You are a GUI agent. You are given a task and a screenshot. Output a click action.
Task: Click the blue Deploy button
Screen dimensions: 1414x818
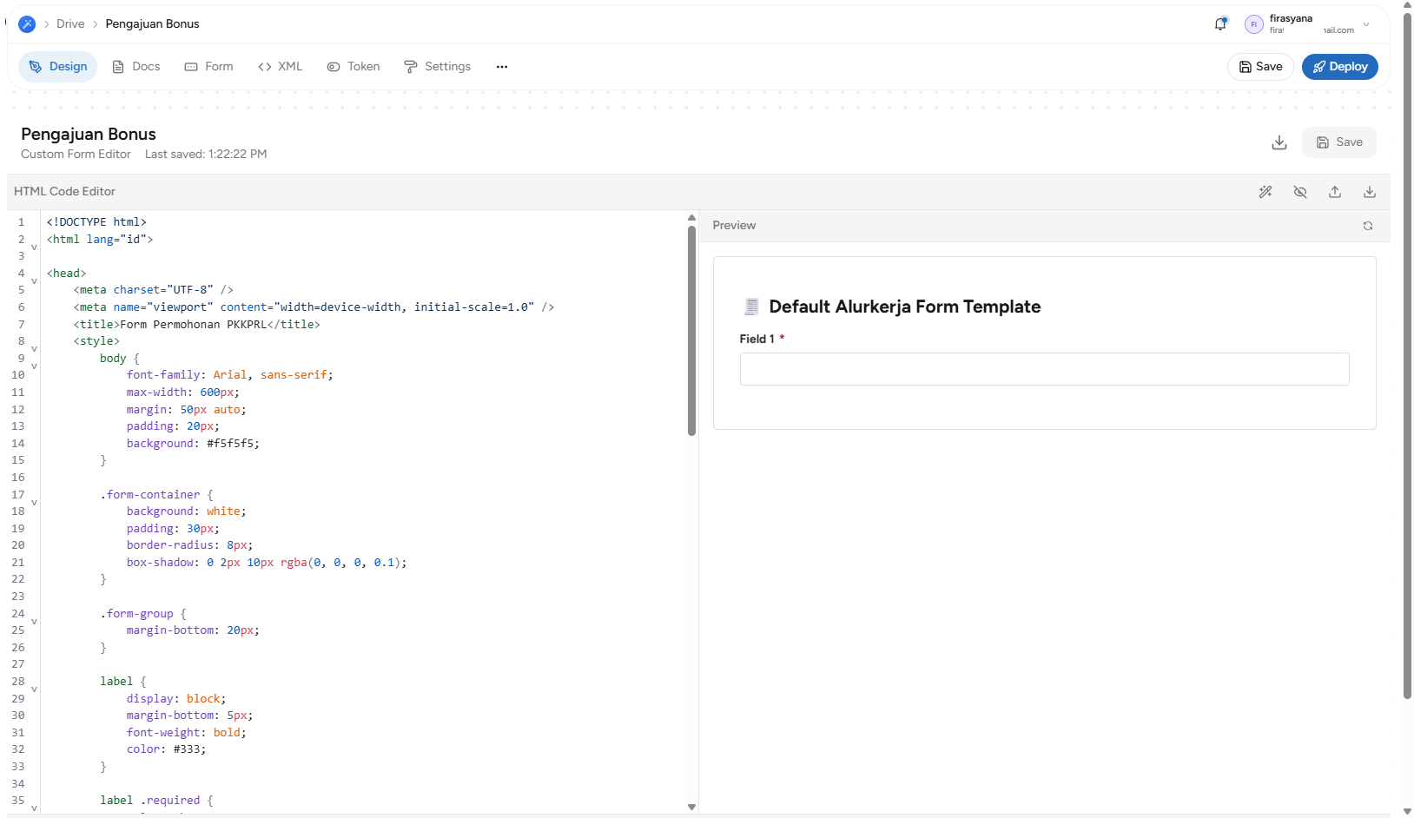pyautogui.click(x=1339, y=67)
